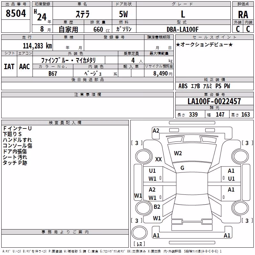Click the 自家用 vehicle history value
The image size is (255, 255).
(68, 29)
